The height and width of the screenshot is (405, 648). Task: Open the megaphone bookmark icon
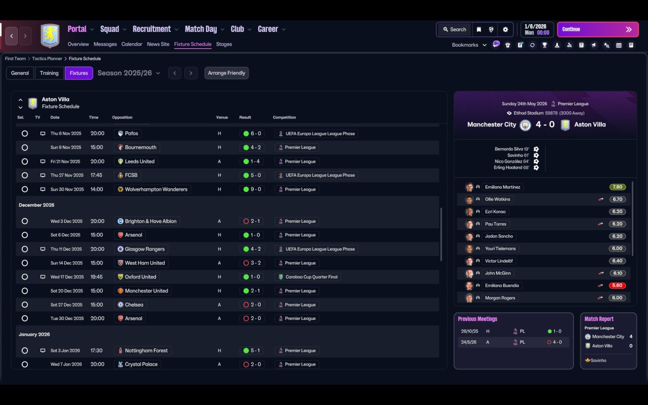tap(594, 45)
